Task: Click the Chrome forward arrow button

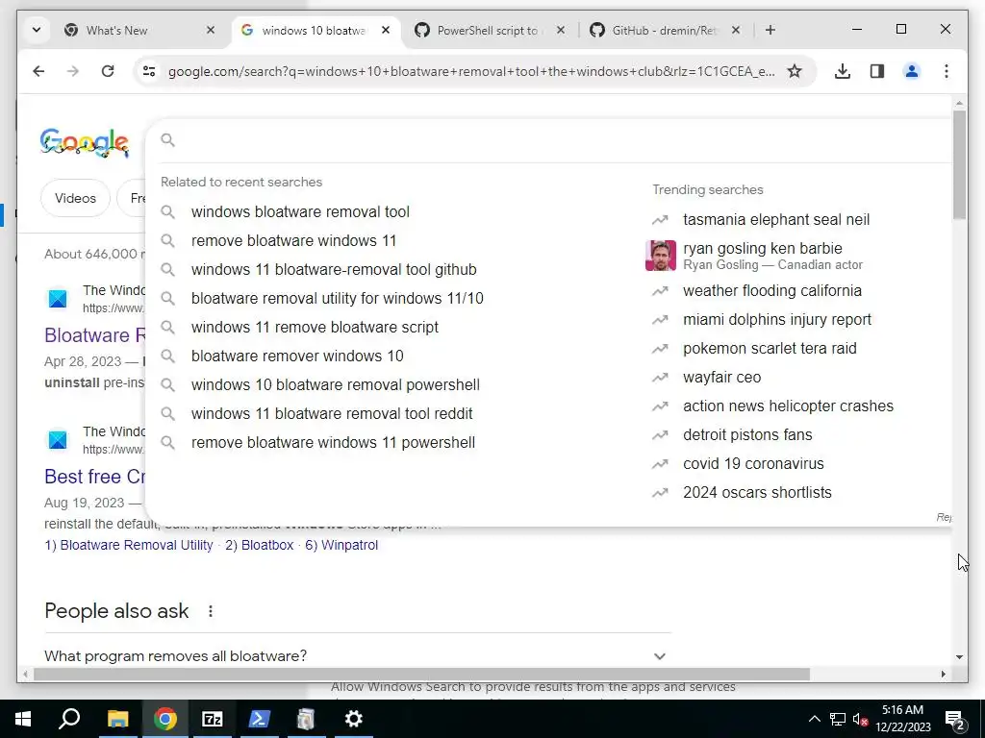Action: (73, 71)
